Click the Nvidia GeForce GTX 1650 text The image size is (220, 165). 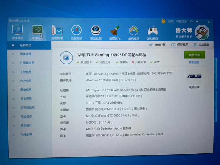pyautogui.click(x=112, y=116)
